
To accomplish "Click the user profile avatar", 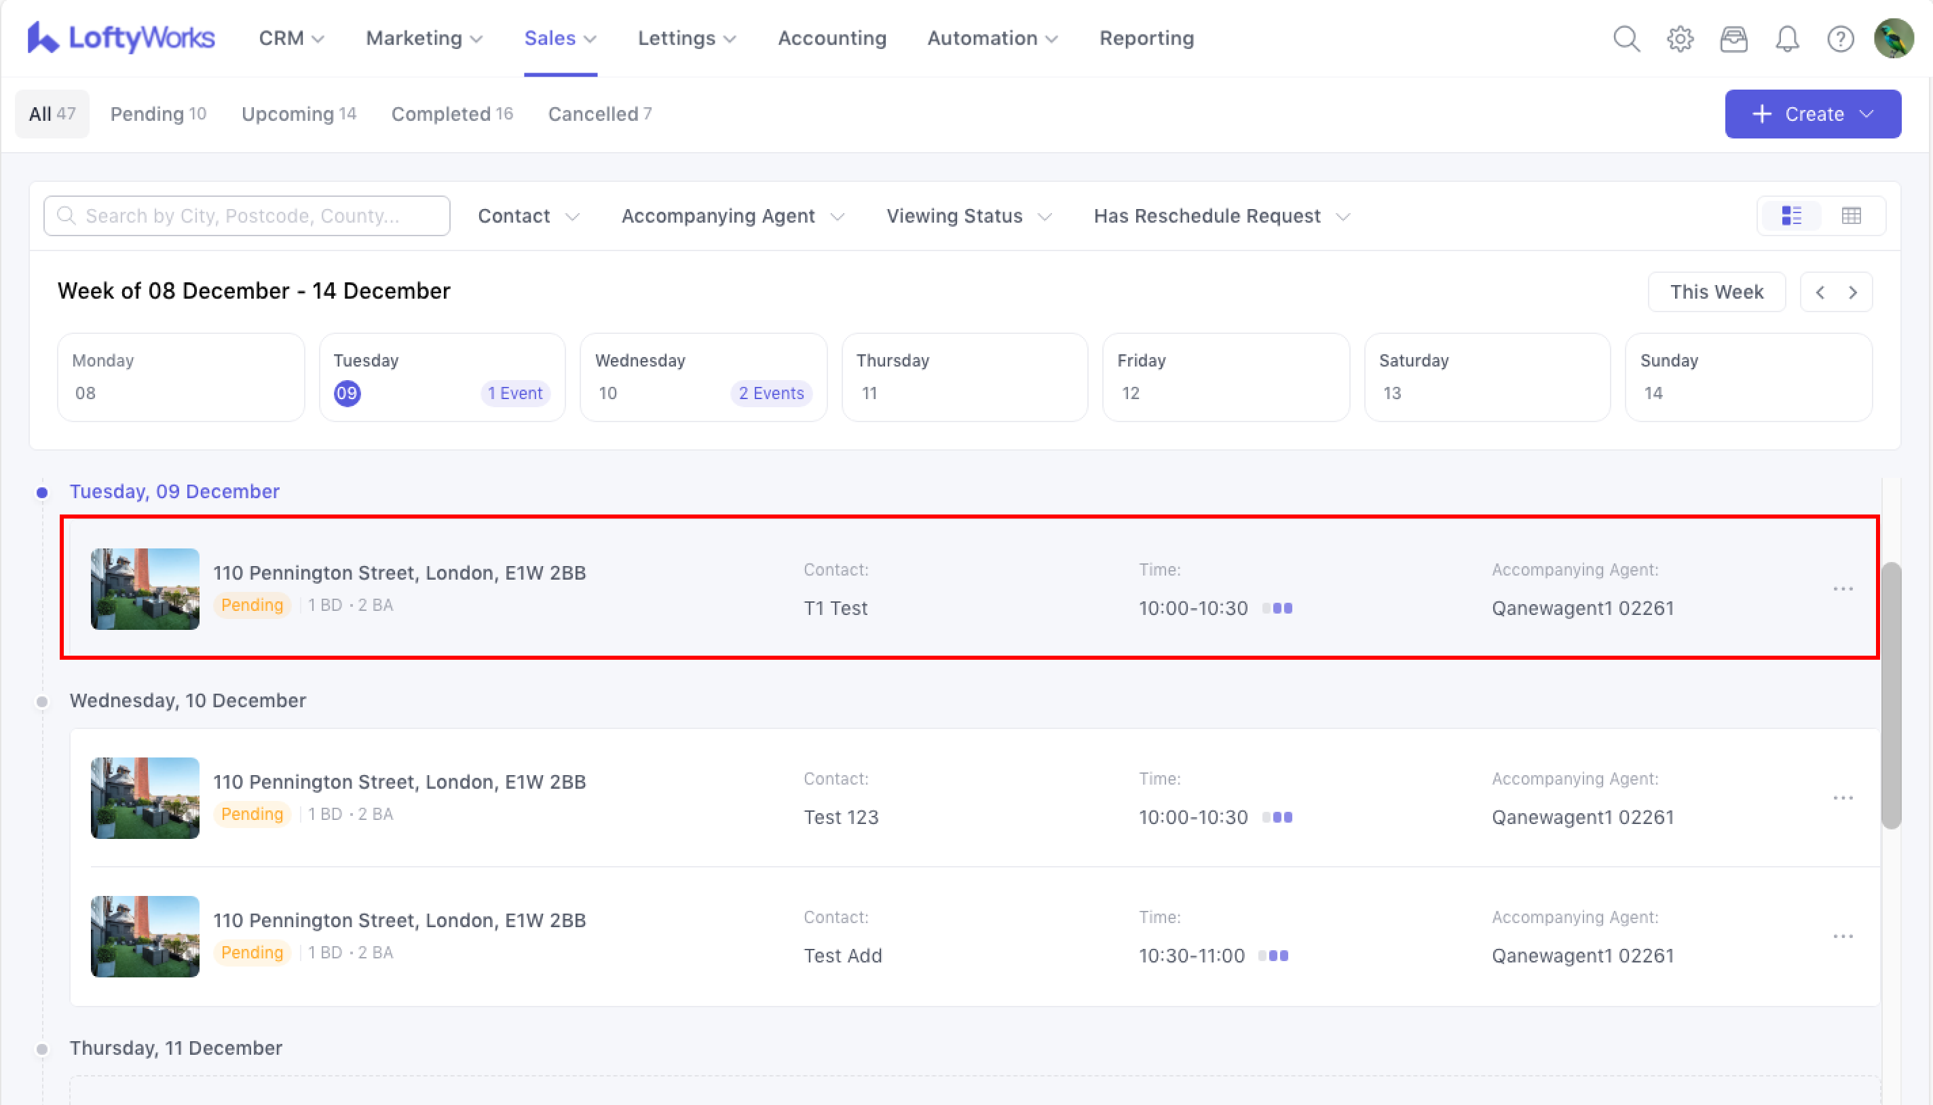I will pyautogui.click(x=1893, y=38).
